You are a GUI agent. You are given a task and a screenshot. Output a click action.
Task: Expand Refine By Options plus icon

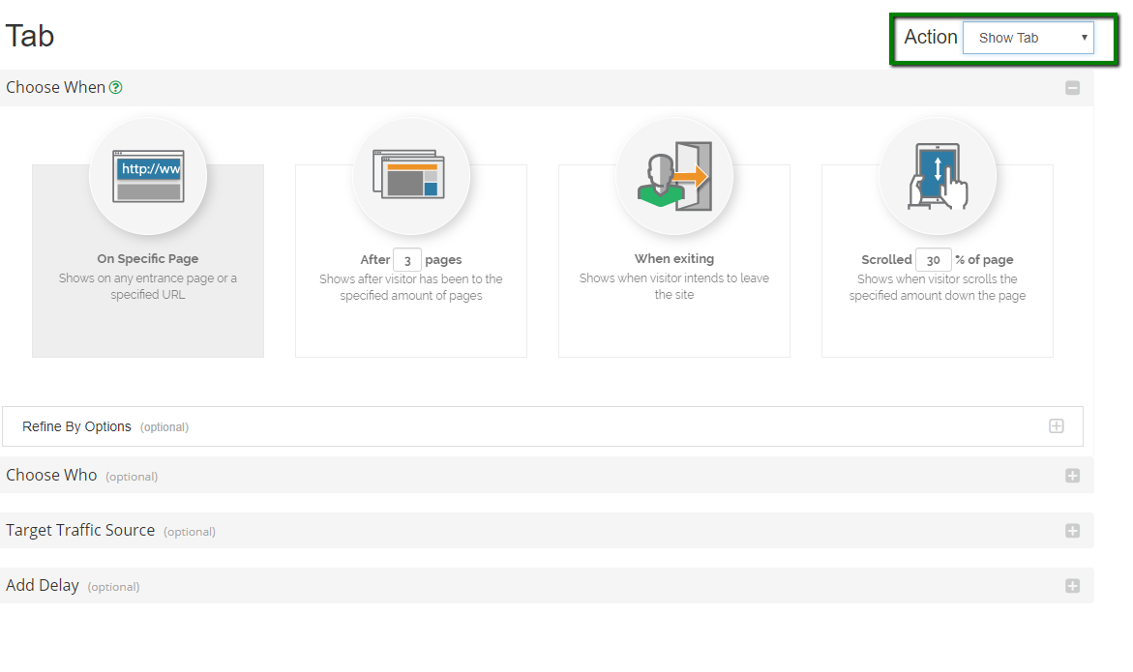[x=1057, y=426]
